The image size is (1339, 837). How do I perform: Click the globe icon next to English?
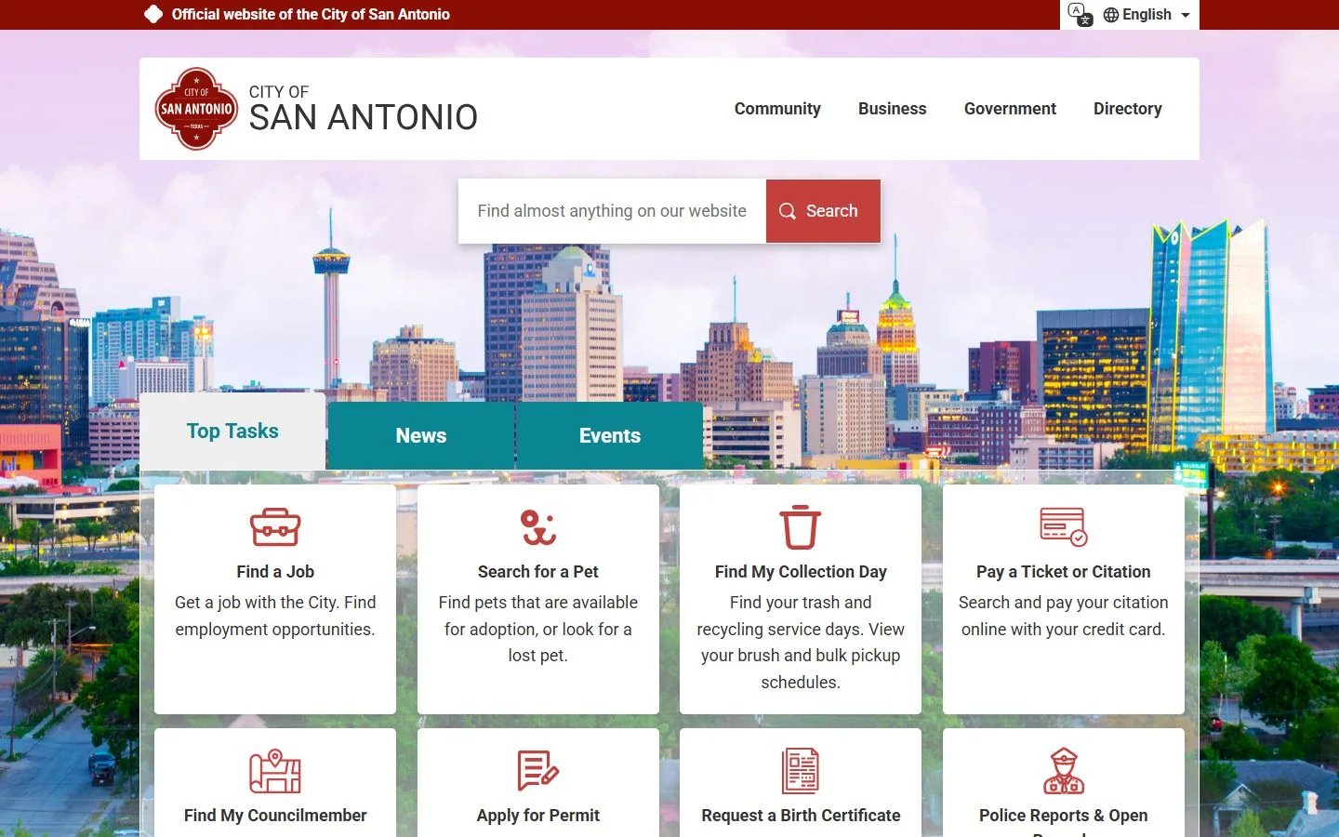tap(1110, 15)
